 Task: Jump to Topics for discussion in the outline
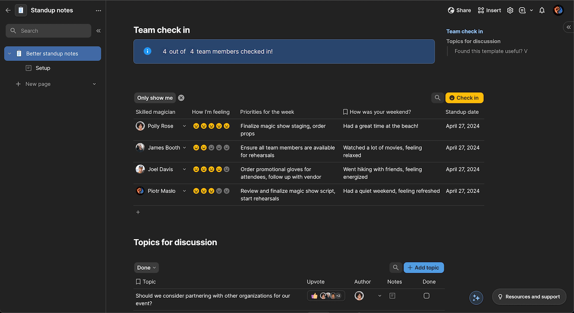pos(473,41)
